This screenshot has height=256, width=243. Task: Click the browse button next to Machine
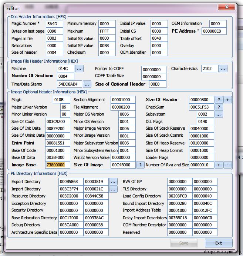tap(80, 69)
